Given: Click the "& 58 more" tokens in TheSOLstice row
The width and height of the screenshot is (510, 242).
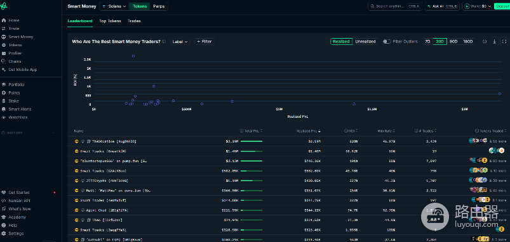Looking at the screenshot, I should (x=498, y=141).
